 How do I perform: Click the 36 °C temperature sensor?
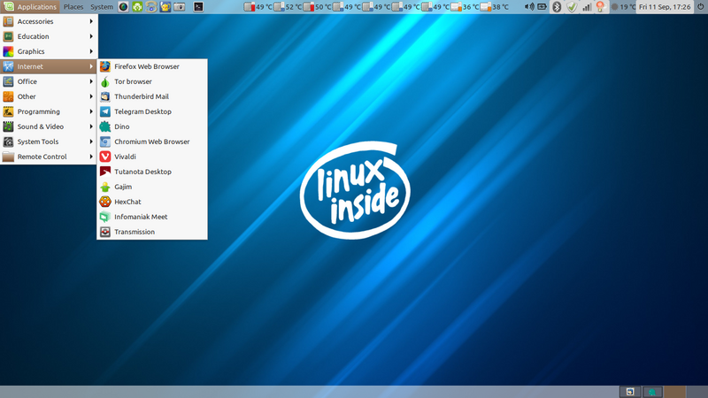click(465, 7)
